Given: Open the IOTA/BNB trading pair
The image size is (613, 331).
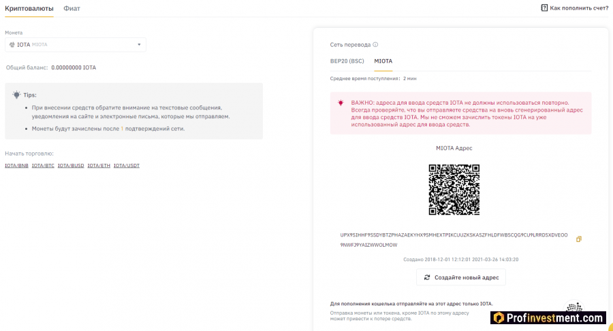Looking at the screenshot, I should 16,166.
